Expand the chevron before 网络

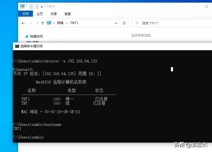[54, 23]
